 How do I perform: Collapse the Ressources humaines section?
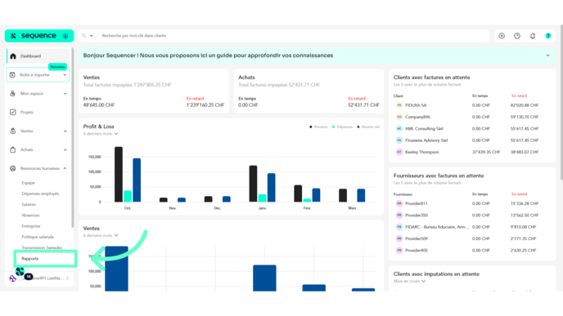point(65,168)
